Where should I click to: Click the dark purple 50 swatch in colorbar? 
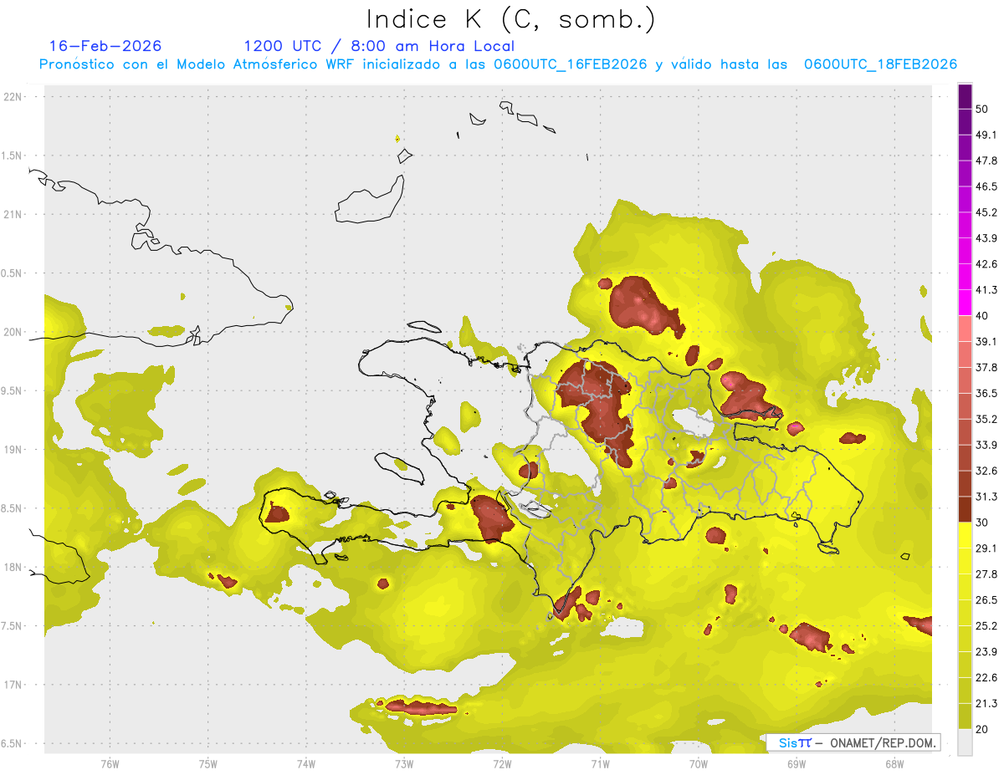pyautogui.click(x=965, y=99)
